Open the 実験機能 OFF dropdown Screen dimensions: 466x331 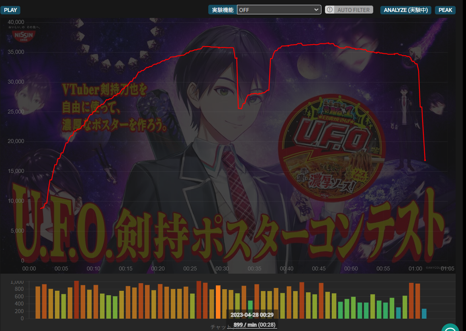[x=279, y=10]
